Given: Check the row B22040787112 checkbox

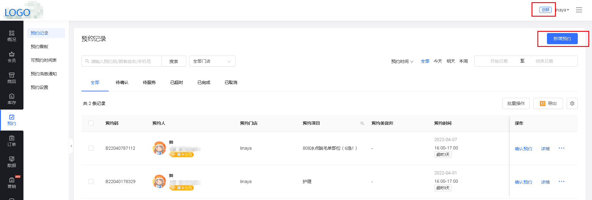Looking at the screenshot, I should coord(91,148).
